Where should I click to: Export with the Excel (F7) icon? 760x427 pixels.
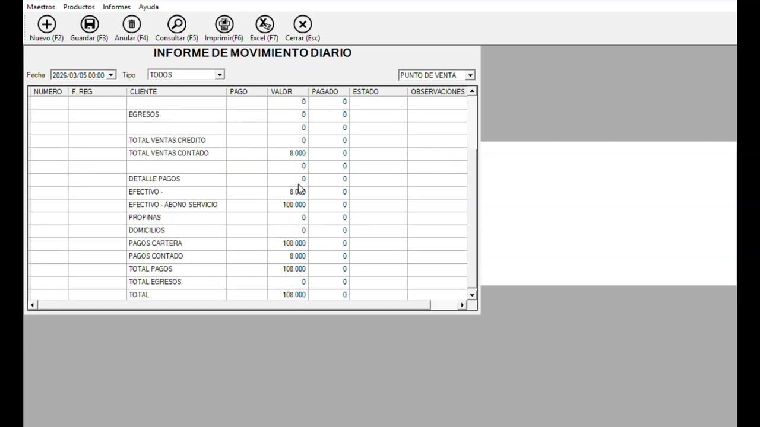[264, 24]
